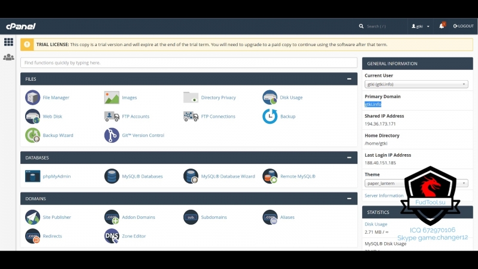Collapse the Databases section

(x=349, y=158)
